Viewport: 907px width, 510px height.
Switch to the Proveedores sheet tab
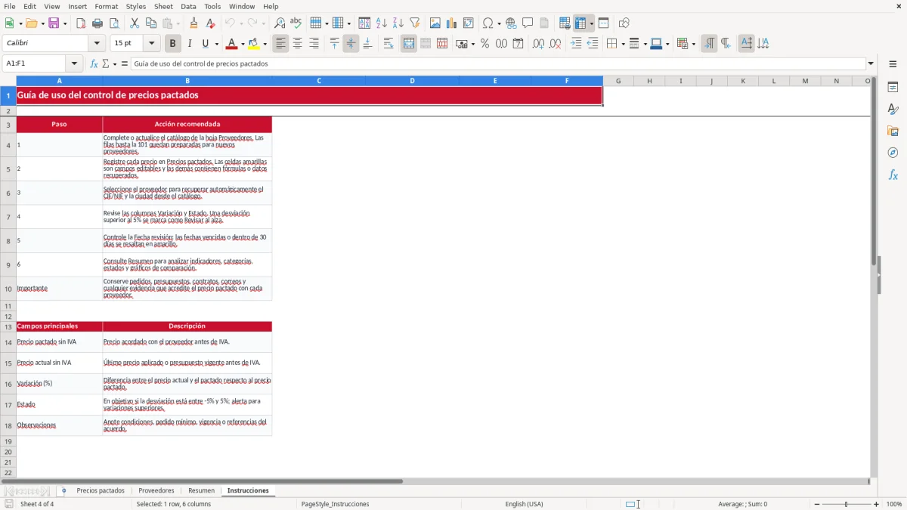click(x=156, y=490)
